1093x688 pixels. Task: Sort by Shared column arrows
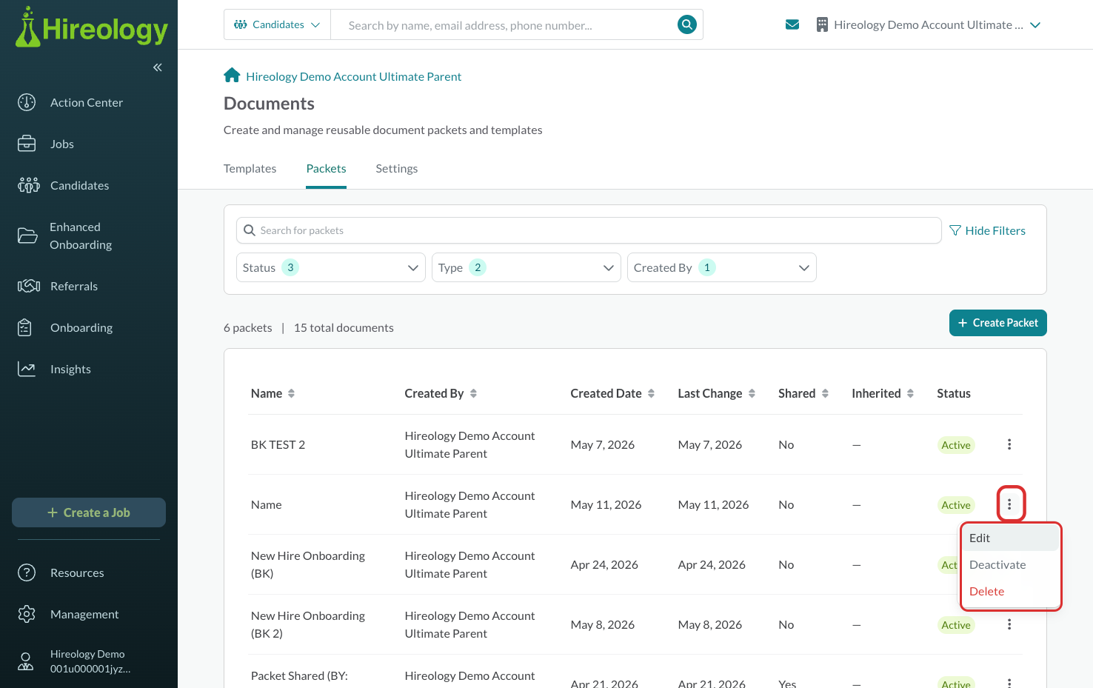click(x=825, y=393)
